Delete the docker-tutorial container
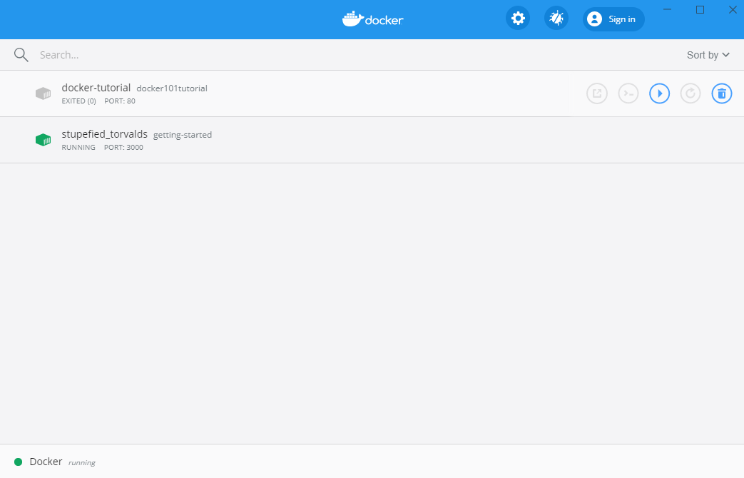The image size is (744, 478). pyautogui.click(x=722, y=93)
